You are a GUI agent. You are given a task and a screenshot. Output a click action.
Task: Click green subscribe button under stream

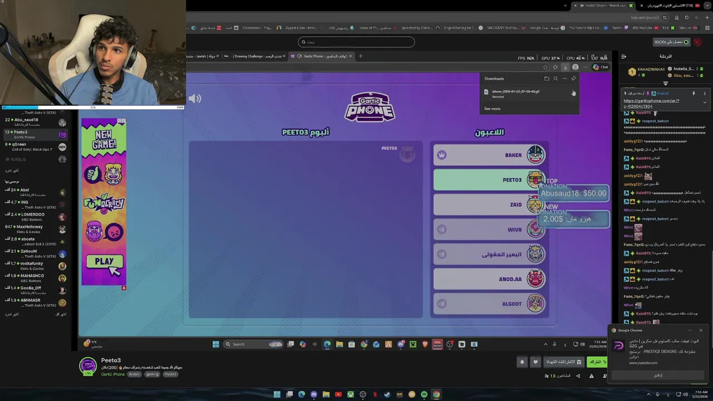598,362
